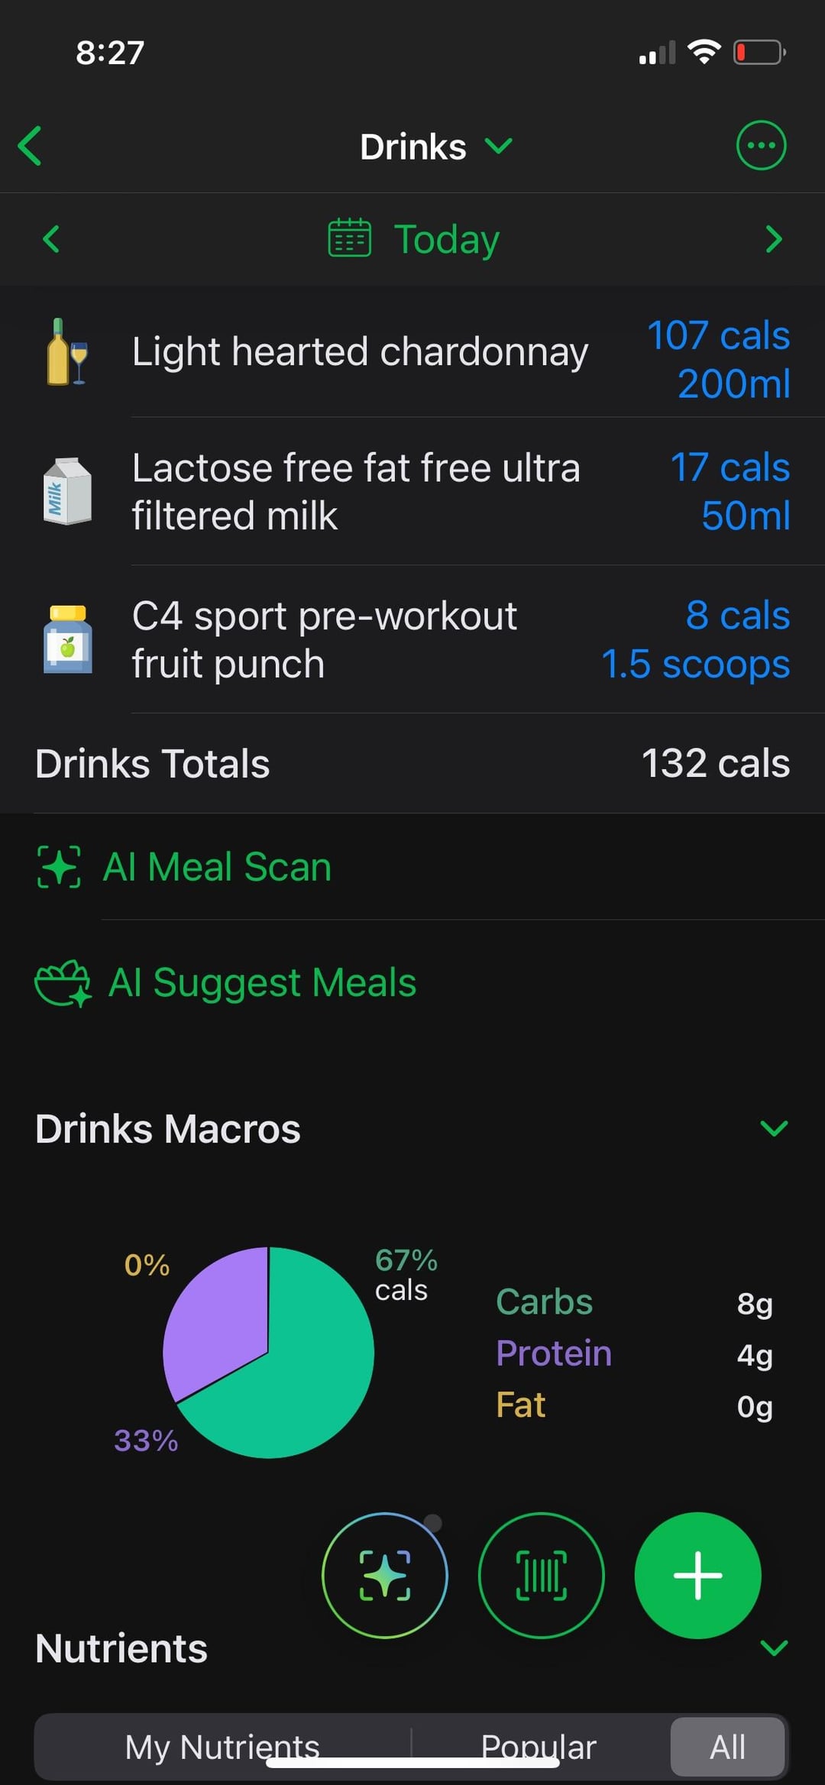Tap the C4 pre-workout jar icon
This screenshot has width=825, height=1785.
tap(67, 639)
